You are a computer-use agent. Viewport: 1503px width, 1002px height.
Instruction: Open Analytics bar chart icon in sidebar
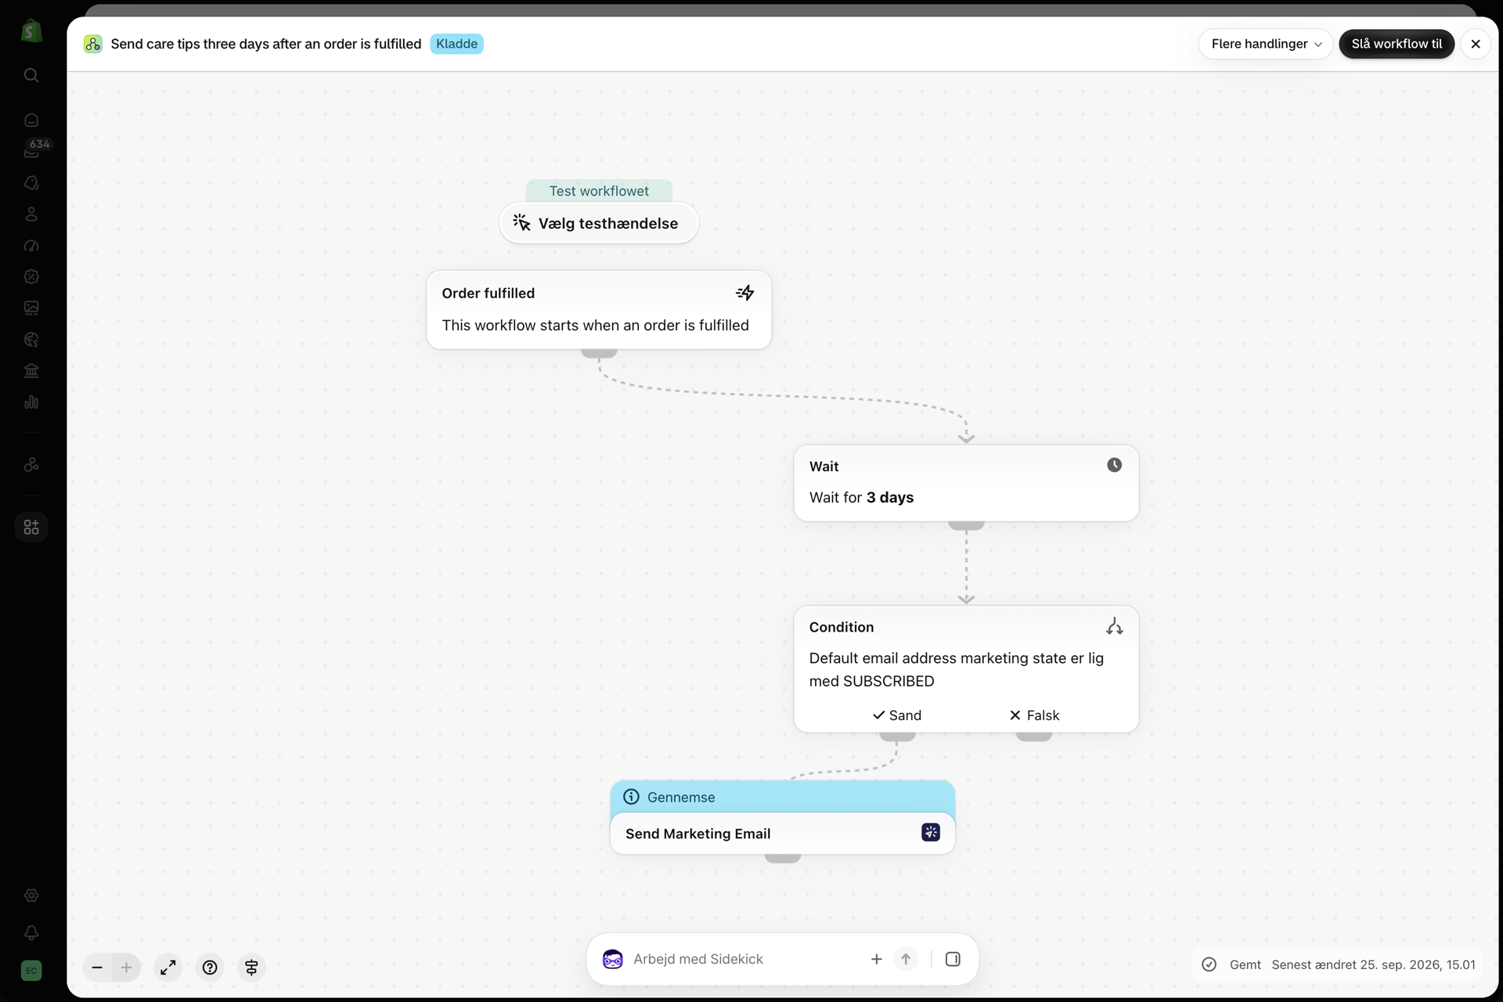click(31, 402)
